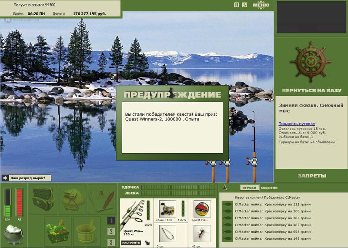Click the cooking cauldron pot icon

tap(14, 234)
